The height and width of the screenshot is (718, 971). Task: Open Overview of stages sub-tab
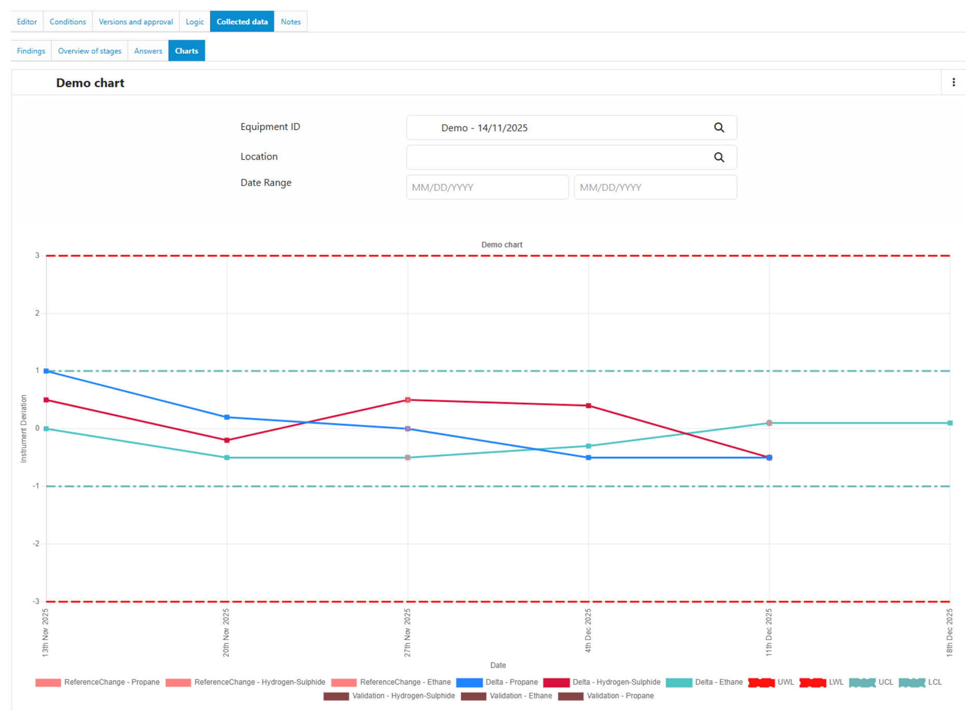[90, 51]
